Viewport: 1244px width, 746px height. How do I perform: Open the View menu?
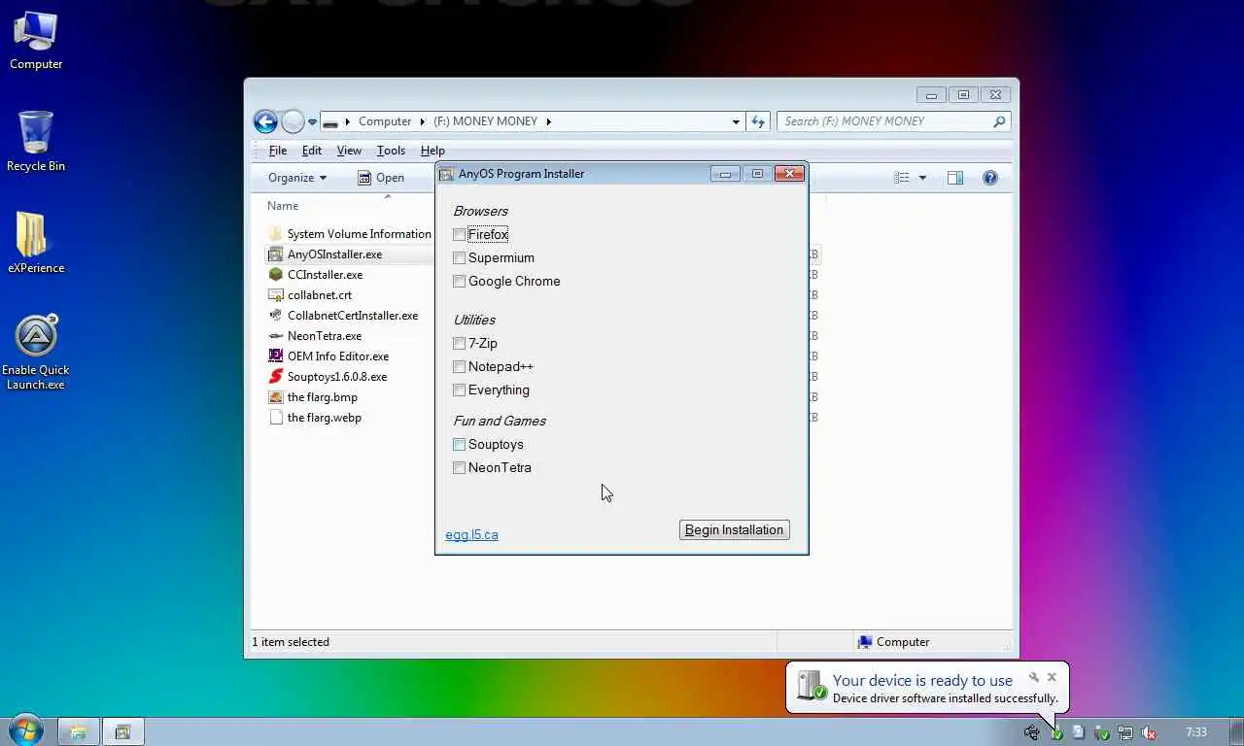[x=349, y=151]
